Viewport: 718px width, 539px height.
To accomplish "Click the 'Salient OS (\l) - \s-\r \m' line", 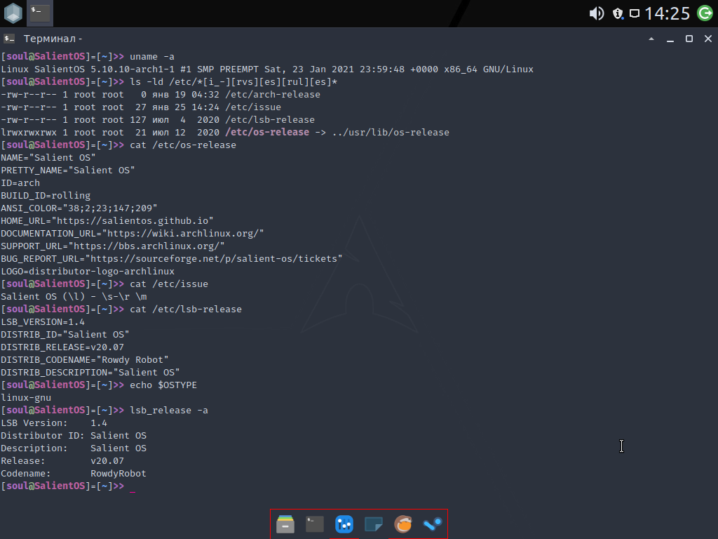I will pyautogui.click(x=74, y=297).
